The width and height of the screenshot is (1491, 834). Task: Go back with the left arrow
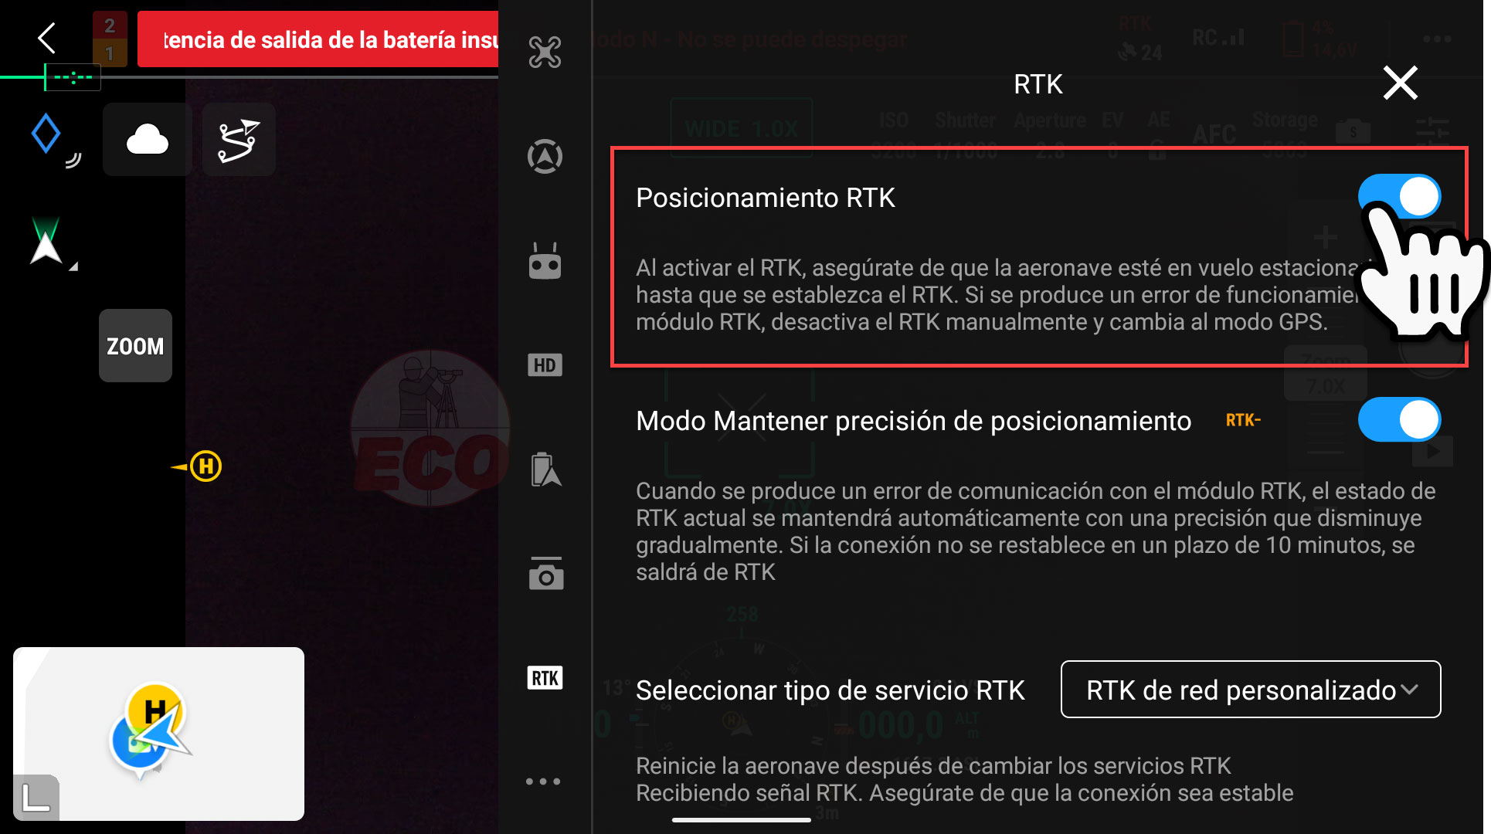pyautogui.click(x=47, y=38)
